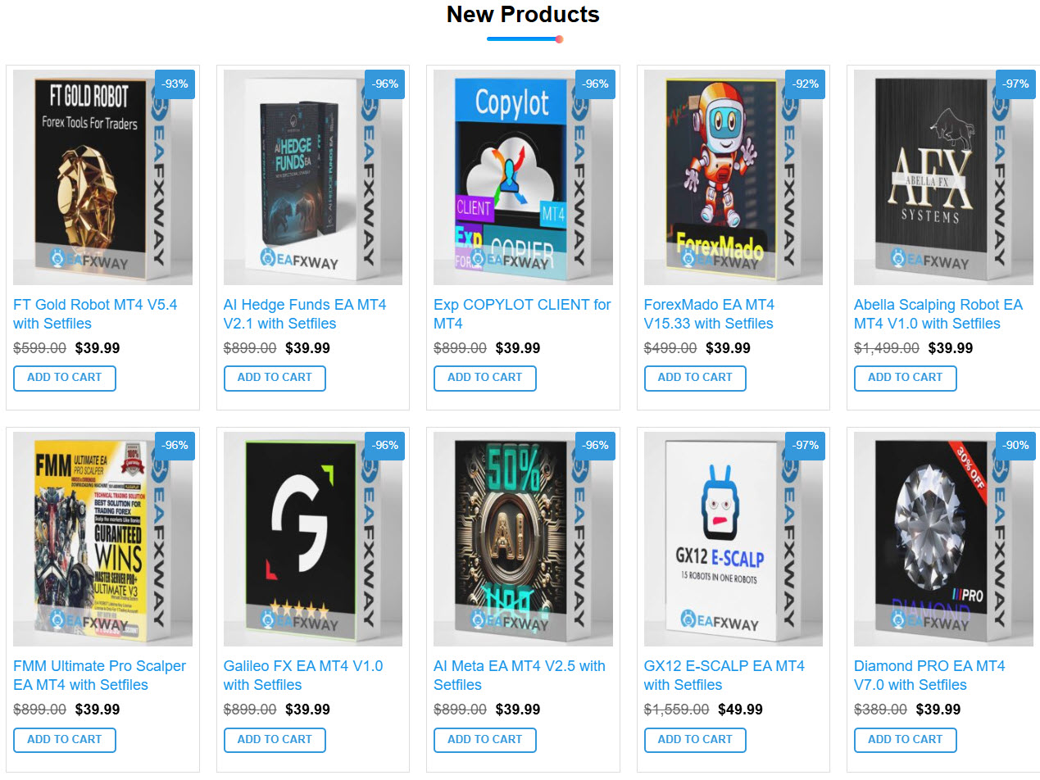This screenshot has width=1040, height=780.
Task: Click the GX12 E-SCALP box image
Action: tap(733, 539)
